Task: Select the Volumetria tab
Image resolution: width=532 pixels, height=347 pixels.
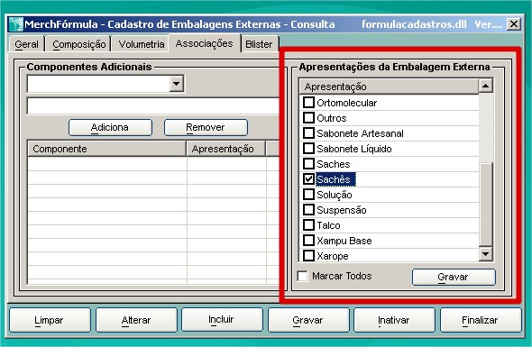Action: coord(142,44)
